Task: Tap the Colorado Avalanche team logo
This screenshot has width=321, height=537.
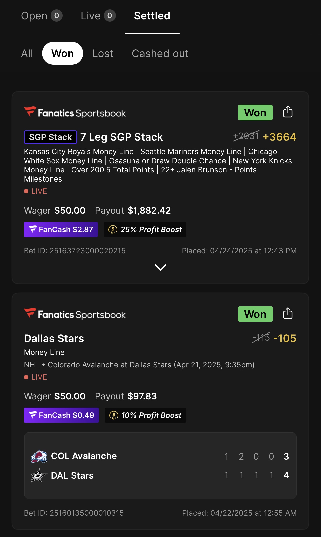Action: (x=39, y=456)
